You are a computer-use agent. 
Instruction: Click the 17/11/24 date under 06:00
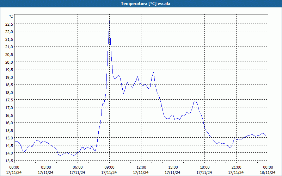click(78, 172)
